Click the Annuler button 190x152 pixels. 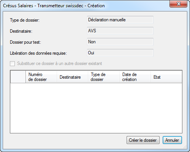point(172,140)
